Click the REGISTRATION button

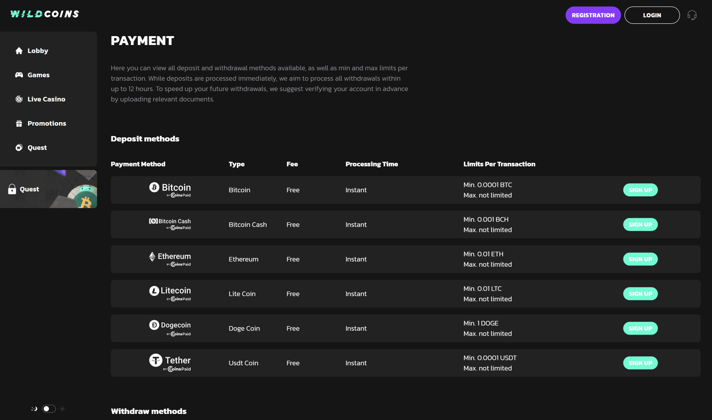[x=593, y=15]
